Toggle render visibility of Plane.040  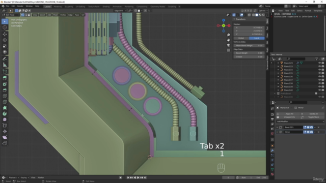[x=323, y=90]
